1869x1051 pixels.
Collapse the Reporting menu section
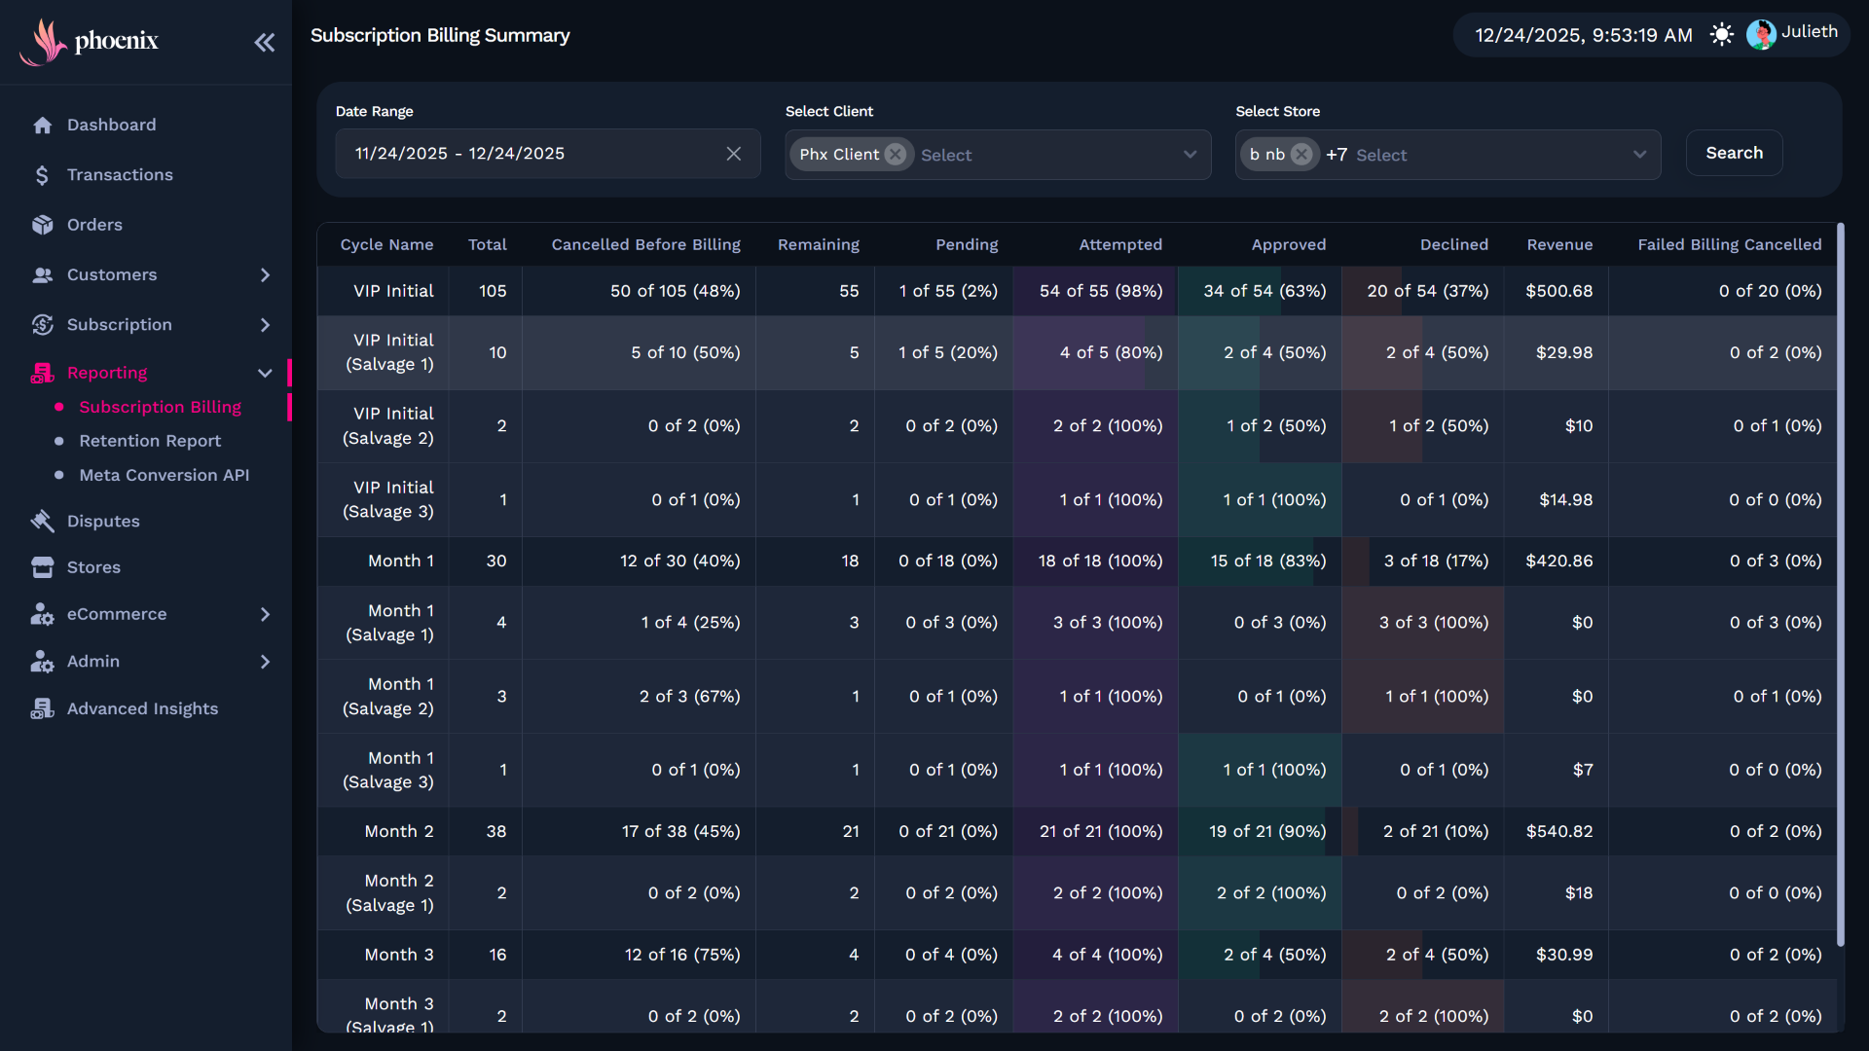[x=265, y=373]
